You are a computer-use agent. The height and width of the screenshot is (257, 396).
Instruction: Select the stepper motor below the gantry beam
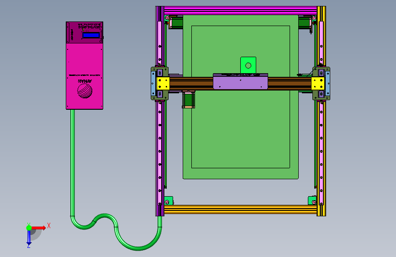pyautogui.click(x=188, y=99)
